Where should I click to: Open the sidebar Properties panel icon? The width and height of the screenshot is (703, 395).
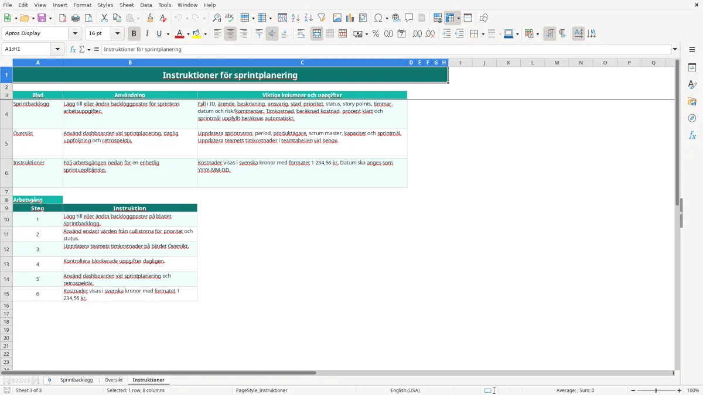(x=692, y=67)
